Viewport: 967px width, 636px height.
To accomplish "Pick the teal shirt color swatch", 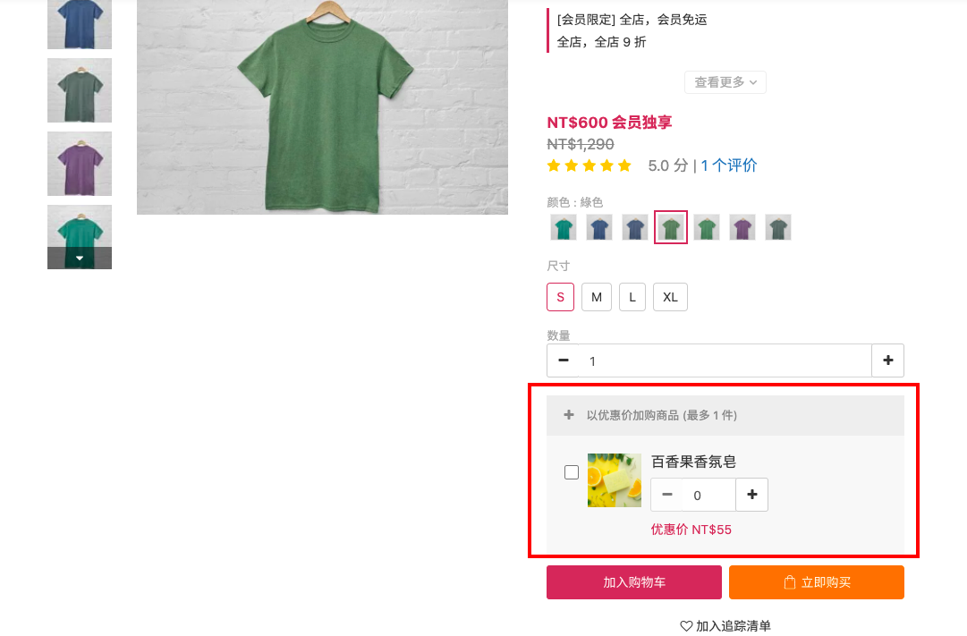I will [x=563, y=227].
